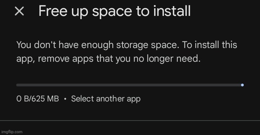Click the divider line below the storage info

[x=130, y=121]
